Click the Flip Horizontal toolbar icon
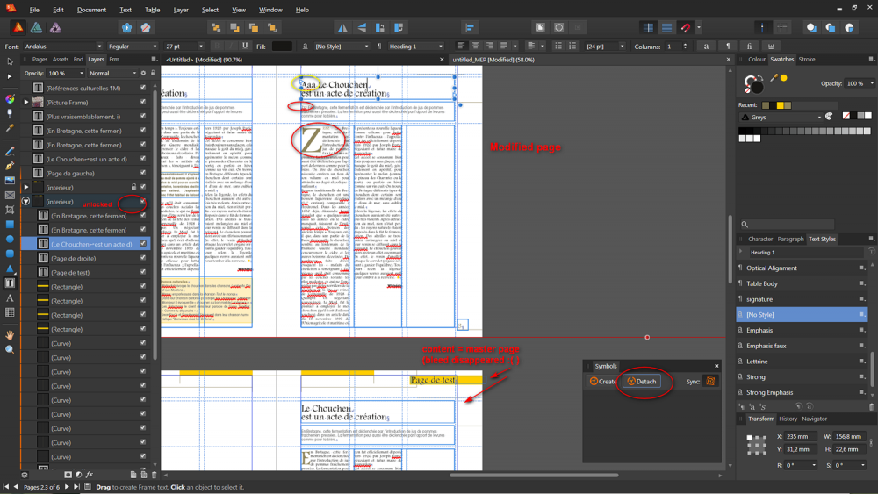 (x=342, y=28)
